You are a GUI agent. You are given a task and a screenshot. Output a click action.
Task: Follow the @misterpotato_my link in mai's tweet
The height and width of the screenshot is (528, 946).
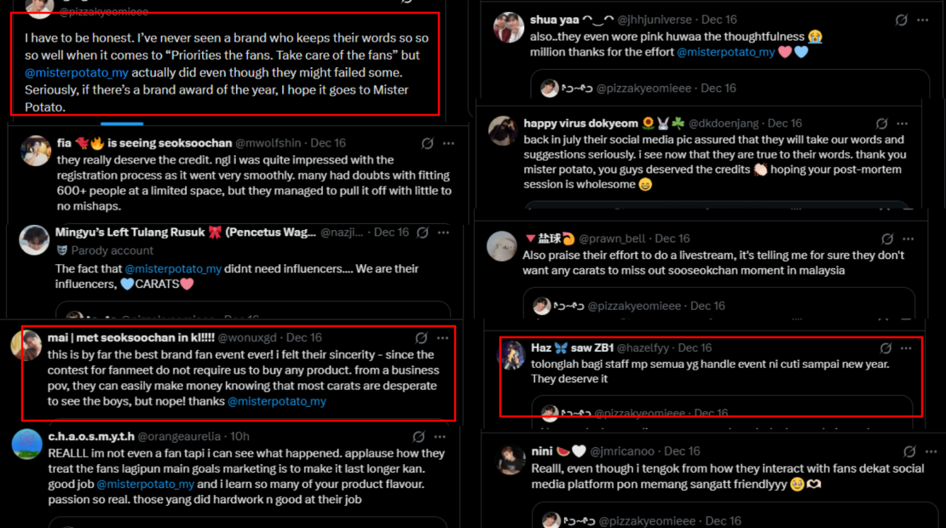(276, 401)
